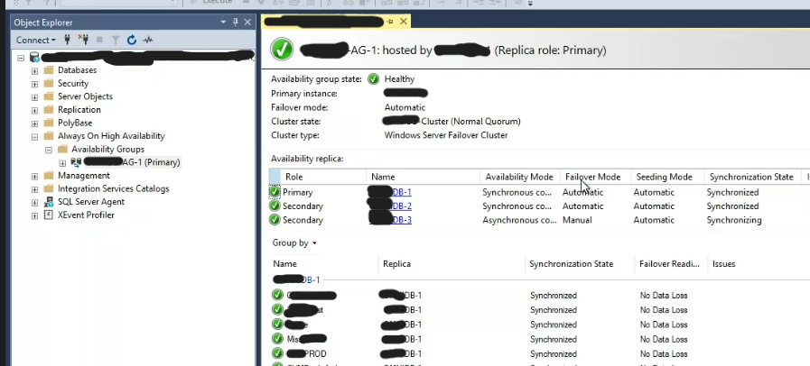Select the PolyBase tree label
Viewport: 810px width, 366px height.
pyautogui.click(x=75, y=123)
